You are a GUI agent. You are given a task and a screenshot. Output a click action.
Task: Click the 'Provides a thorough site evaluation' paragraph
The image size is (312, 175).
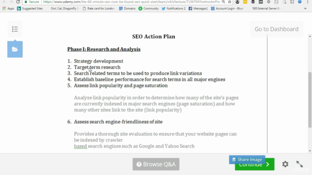coord(156,140)
